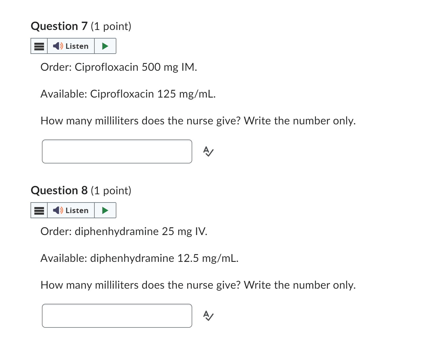Screen dimensions: 444x342
Task: Open the ReadSpeaker hamburger icon for Question 8
Action: pyautogui.click(x=38, y=210)
